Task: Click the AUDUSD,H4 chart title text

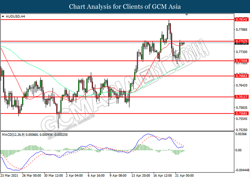Action: [15, 16]
